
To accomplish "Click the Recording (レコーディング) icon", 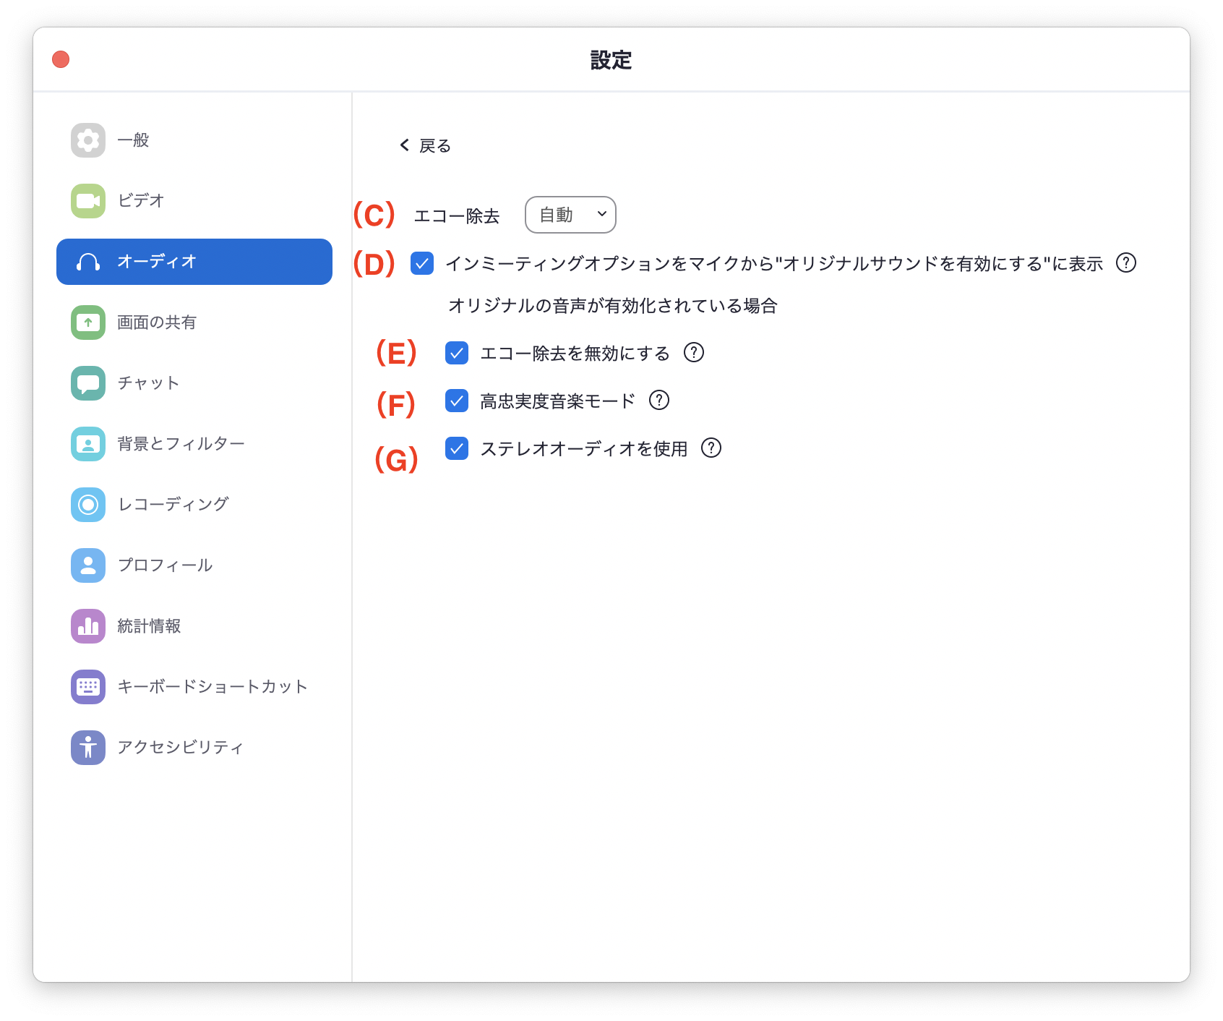I will point(88,505).
